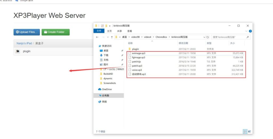Viewport: 273px width, 139px height.
Task: Open the 文件 menu tab
Action: [99, 31]
